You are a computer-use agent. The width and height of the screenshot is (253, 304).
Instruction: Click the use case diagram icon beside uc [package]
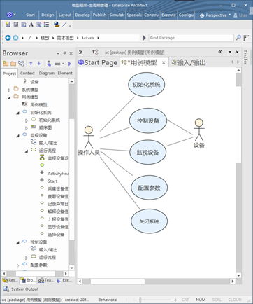pos(95,52)
